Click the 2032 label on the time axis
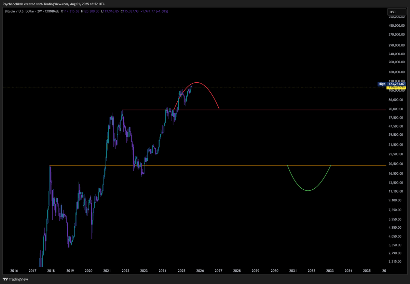 [311, 271]
